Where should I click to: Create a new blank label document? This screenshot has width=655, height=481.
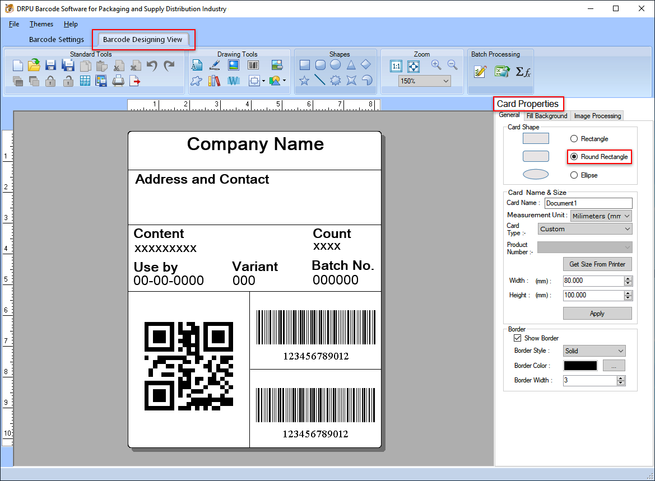tap(17, 66)
